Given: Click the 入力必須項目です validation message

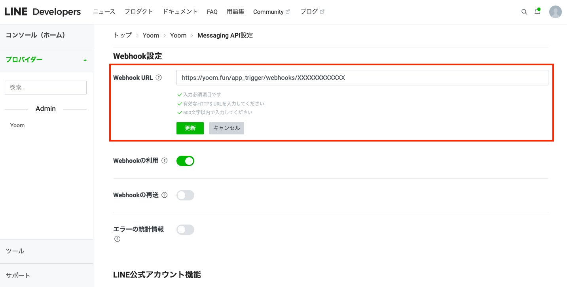Looking at the screenshot, I should tap(202, 95).
